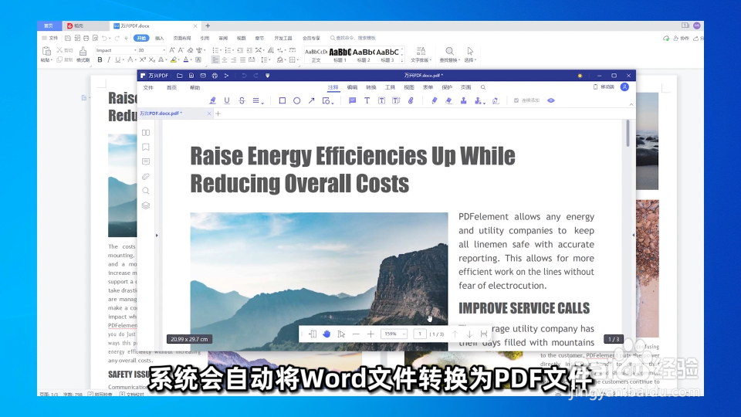Click the open folder icon in title bar
This screenshot has width=741, height=417.
(x=180, y=76)
